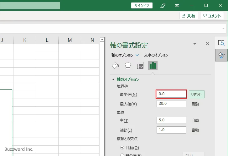Open the task pane options dropdown arrow
This screenshot has width=228, height=156.
point(194,44)
